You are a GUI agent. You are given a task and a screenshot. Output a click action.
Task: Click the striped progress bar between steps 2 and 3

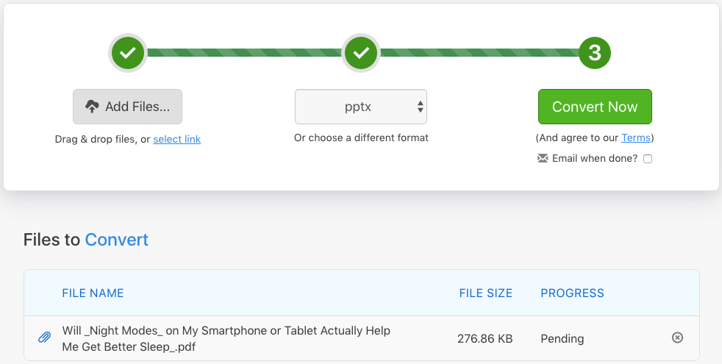click(478, 53)
